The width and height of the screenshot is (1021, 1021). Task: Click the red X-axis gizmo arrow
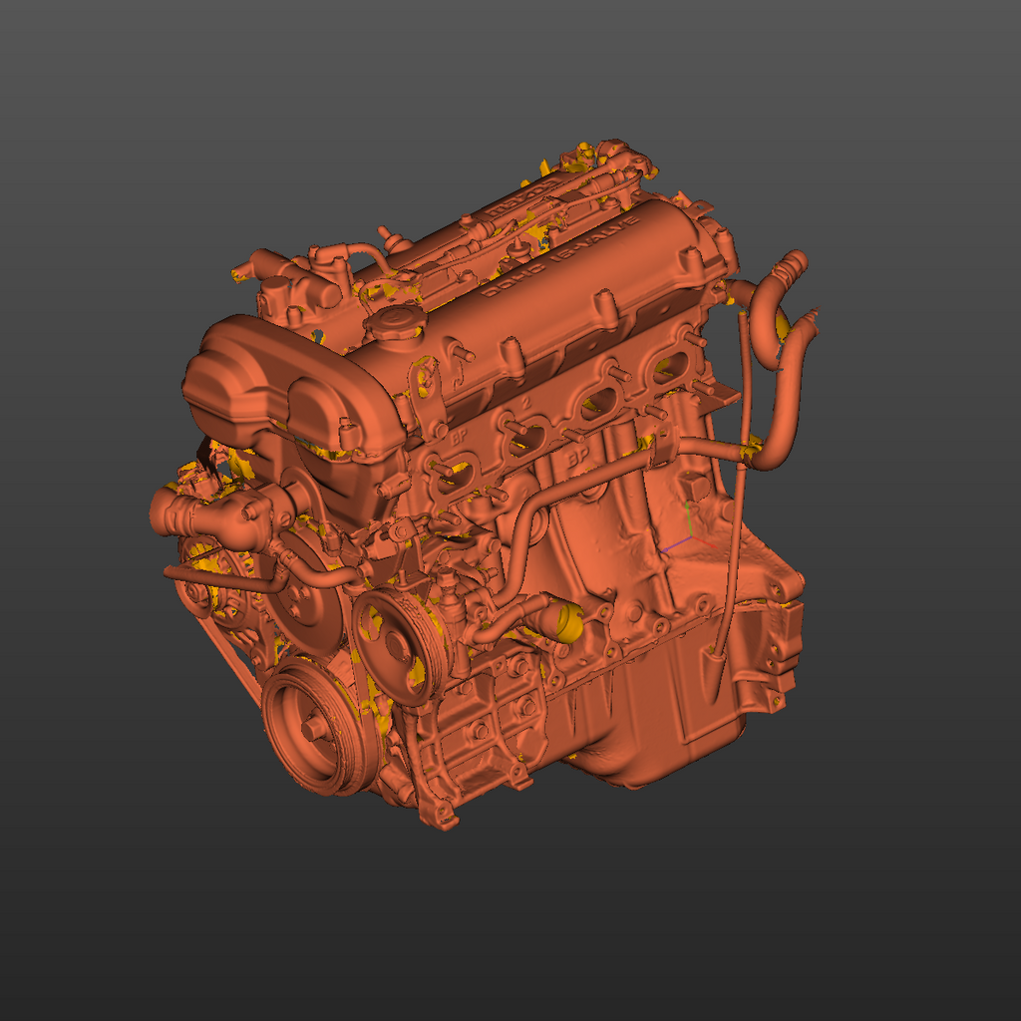714,546
